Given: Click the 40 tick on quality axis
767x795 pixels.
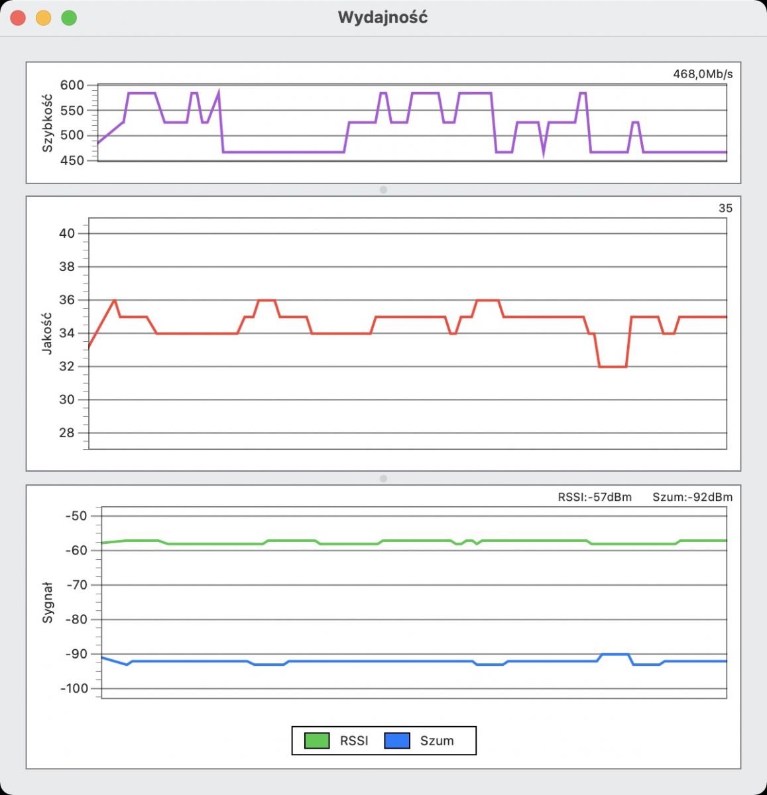Looking at the screenshot, I should pyautogui.click(x=67, y=233).
